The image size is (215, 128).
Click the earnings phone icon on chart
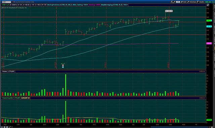tap(63, 65)
